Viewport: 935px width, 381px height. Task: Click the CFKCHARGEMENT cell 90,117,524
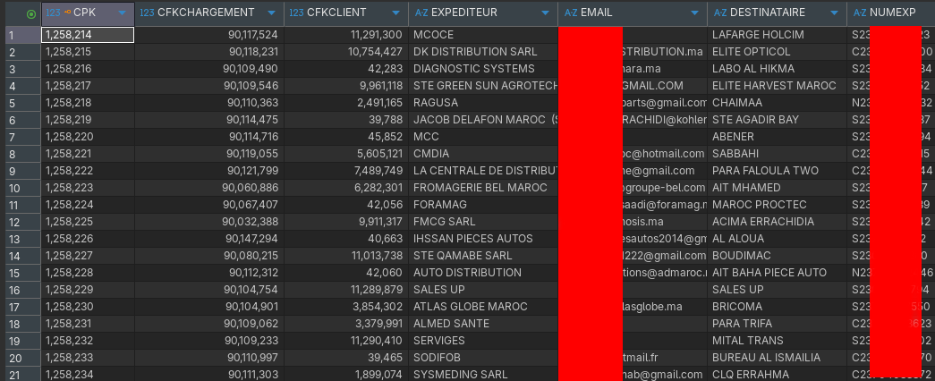(x=209, y=35)
